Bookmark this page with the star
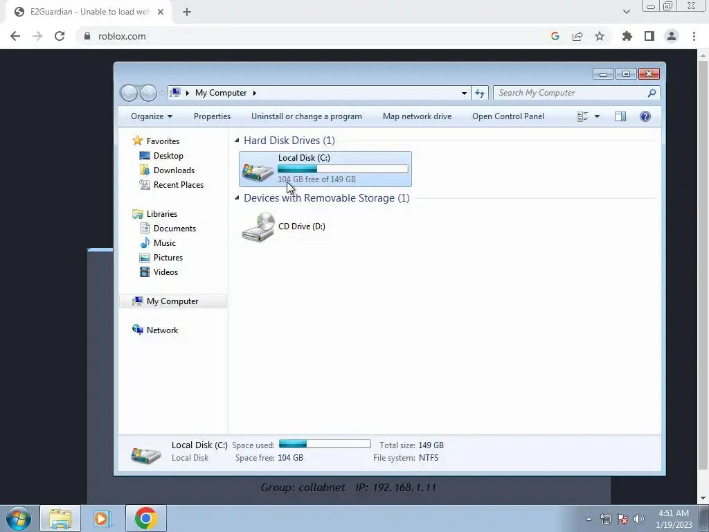709x532 pixels. pos(600,36)
